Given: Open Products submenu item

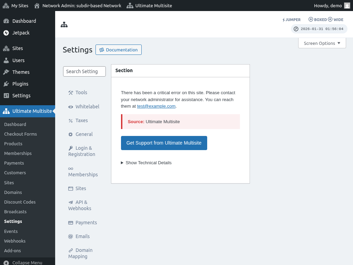Looking at the screenshot, I should (x=13, y=144).
